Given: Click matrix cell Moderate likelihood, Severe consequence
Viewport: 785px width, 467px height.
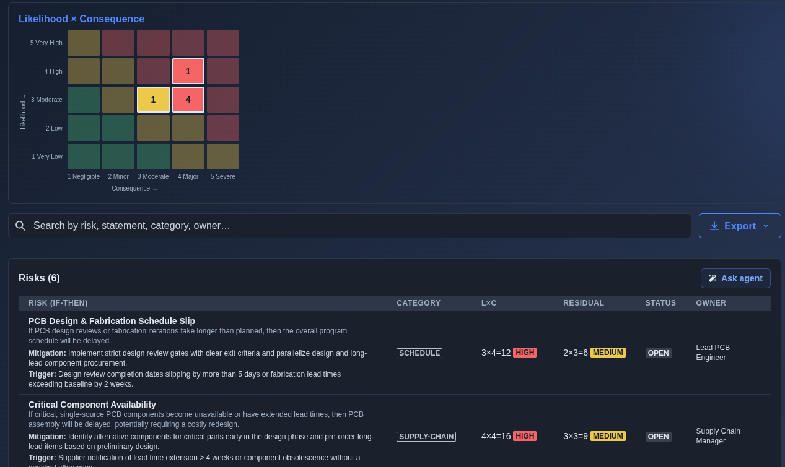Looking at the screenshot, I should [223, 100].
